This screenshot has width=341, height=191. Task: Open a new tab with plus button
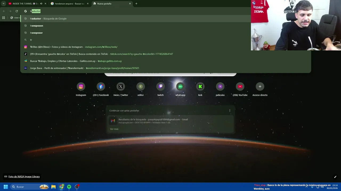pos(136,4)
